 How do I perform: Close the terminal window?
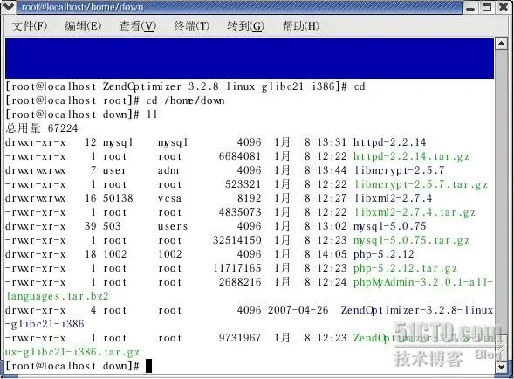coord(504,7)
